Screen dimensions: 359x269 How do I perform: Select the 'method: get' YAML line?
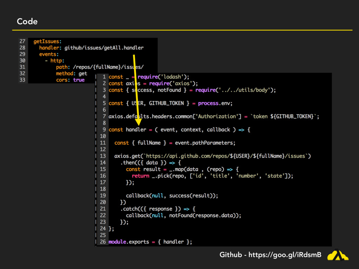point(72,74)
